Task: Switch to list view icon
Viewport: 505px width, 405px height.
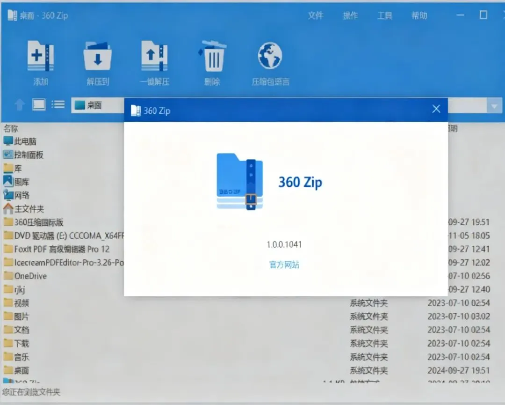Action: [x=58, y=104]
